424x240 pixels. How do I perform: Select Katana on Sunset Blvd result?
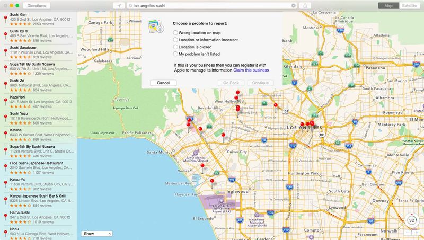(x=38, y=135)
